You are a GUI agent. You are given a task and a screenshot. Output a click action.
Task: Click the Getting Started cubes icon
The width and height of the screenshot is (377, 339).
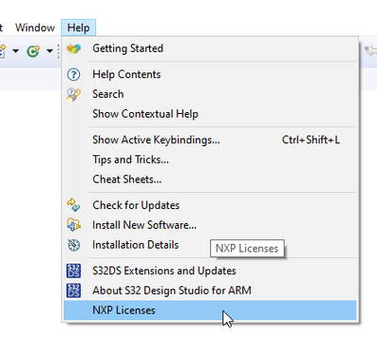coord(74,49)
